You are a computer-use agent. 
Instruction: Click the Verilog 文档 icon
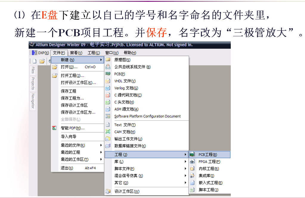click(x=108, y=88)
